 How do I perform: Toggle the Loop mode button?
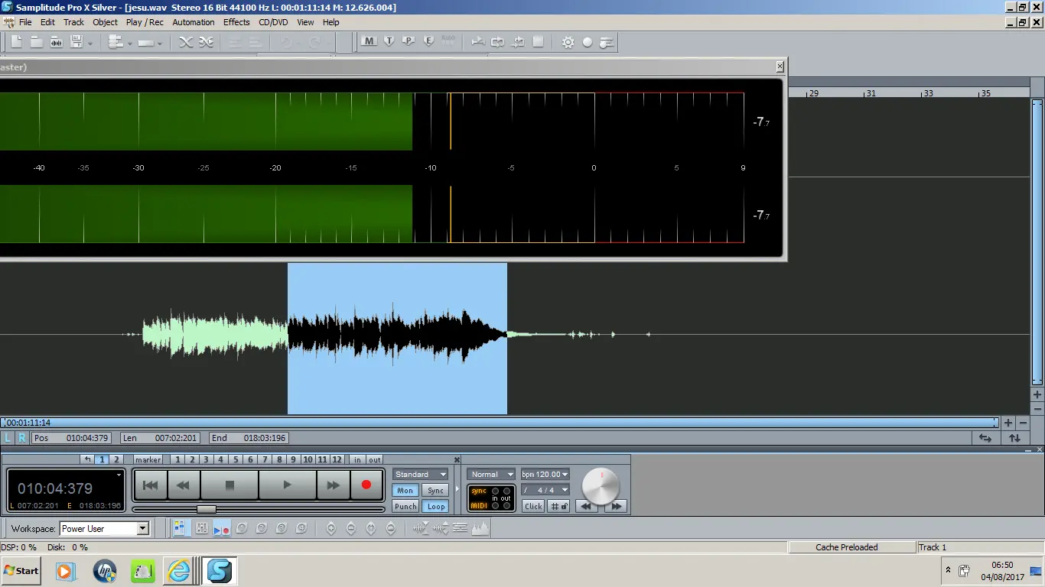[435, 506]
